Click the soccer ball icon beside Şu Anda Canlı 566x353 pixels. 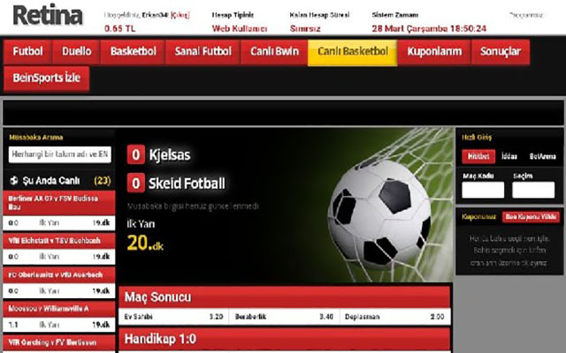(14, 180)
